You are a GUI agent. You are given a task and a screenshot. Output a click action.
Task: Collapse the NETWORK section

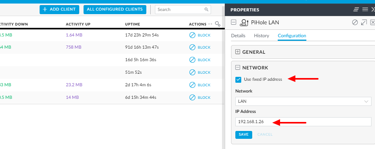pos(237,68)
